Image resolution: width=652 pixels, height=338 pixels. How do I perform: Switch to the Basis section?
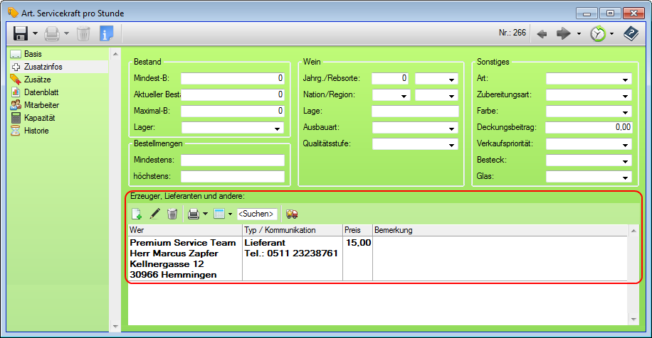[33, 54]
